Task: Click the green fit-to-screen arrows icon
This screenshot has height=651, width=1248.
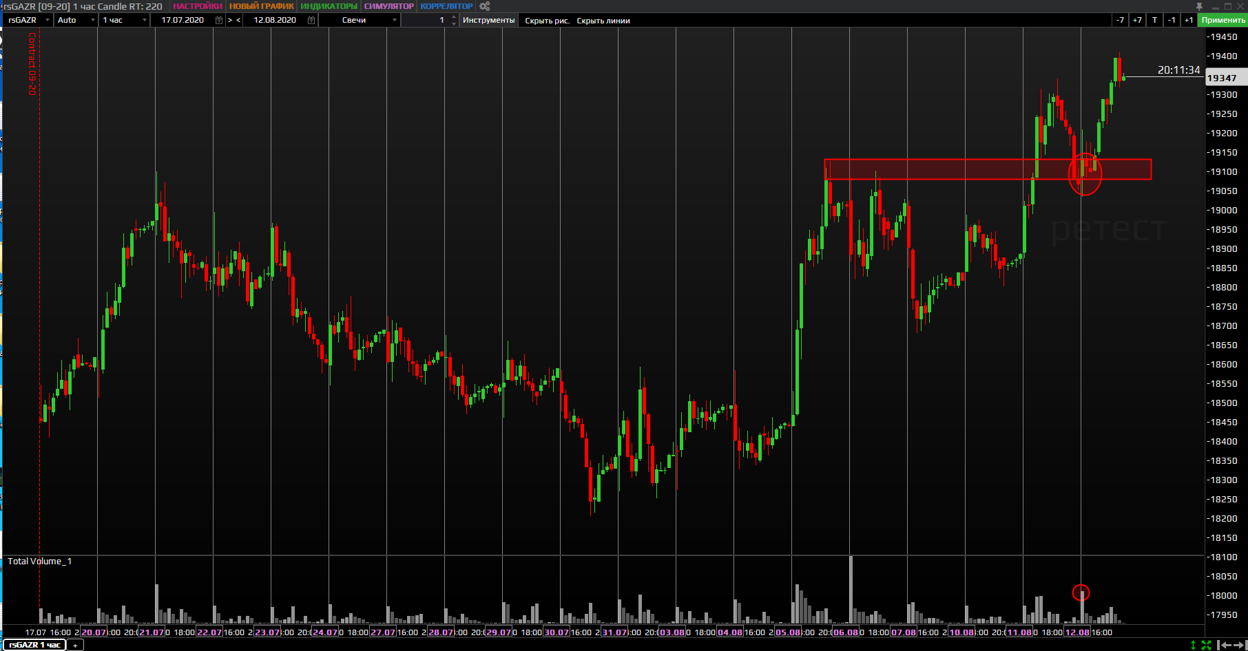Action: (x=1206, y=645)
